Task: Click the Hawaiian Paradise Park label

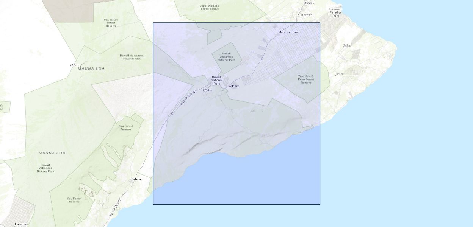Action: point(335,12)
